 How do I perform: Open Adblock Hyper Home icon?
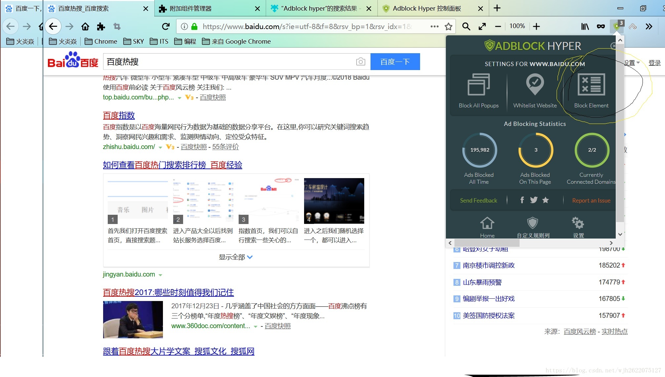[487, 223]
